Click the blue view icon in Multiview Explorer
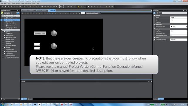188x106 pixels. pyautogui.click(x=18, y=13)
